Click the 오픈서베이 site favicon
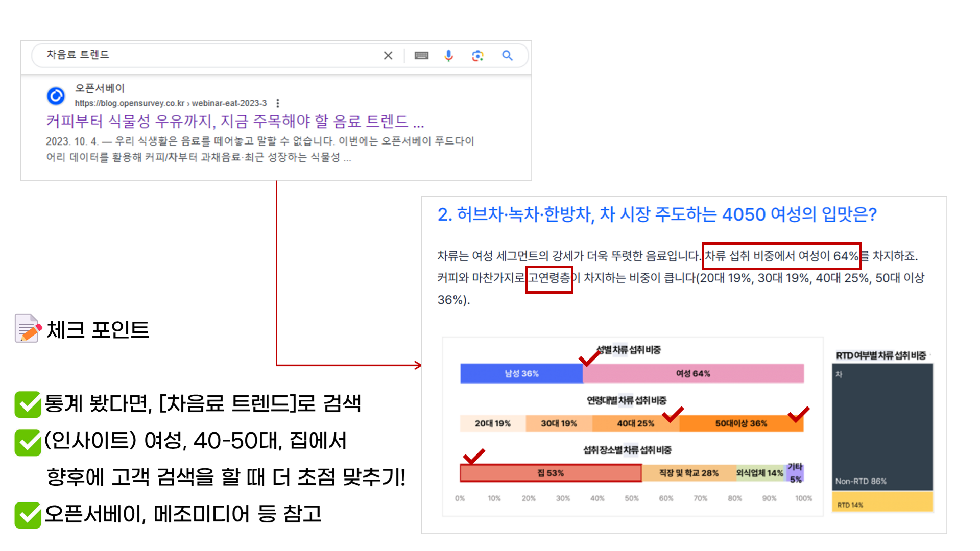980x551 pixels. 56,95
